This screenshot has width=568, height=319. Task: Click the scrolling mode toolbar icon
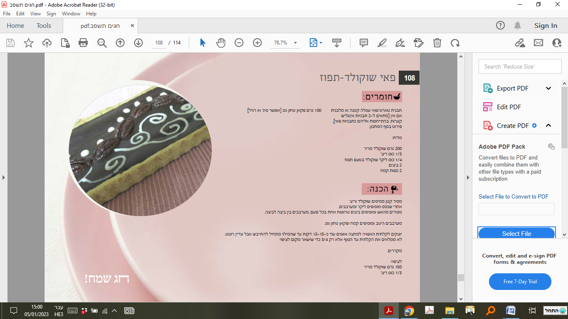pyautogui.click(x=337, y=43)
